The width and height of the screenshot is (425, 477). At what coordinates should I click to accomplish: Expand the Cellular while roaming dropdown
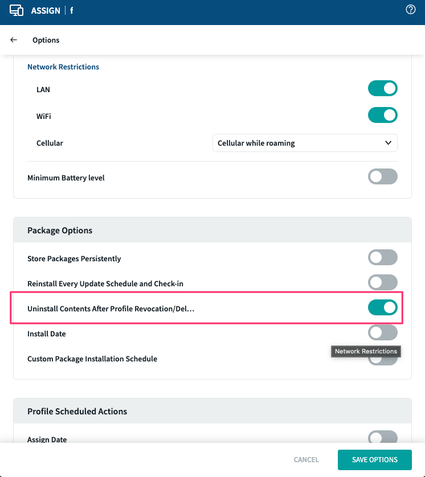304,143
